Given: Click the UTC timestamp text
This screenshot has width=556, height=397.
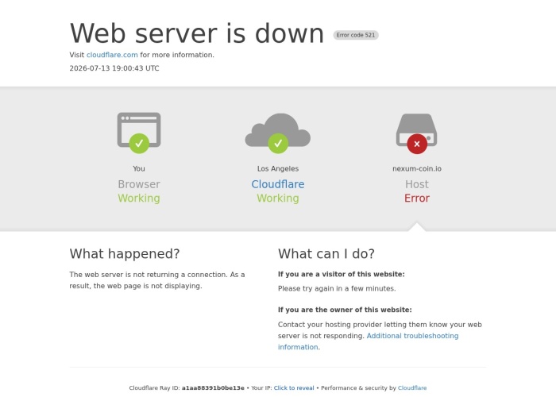Looking at the screenshot, I should (x=114, y=68).
